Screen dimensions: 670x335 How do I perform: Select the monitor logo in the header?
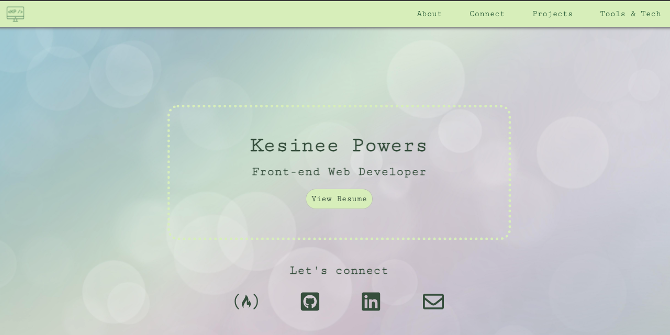pos(15,14)
